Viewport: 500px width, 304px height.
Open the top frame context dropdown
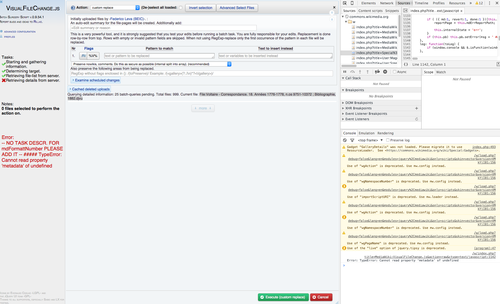370,140
